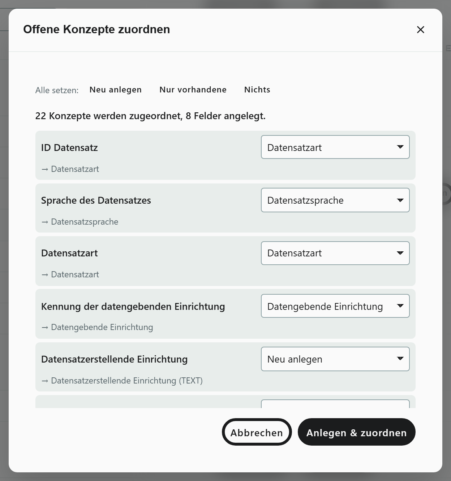Open dropdown for Sprache des Datensatzes
Screen dimensions: 451x481
(x=335, y=200)
